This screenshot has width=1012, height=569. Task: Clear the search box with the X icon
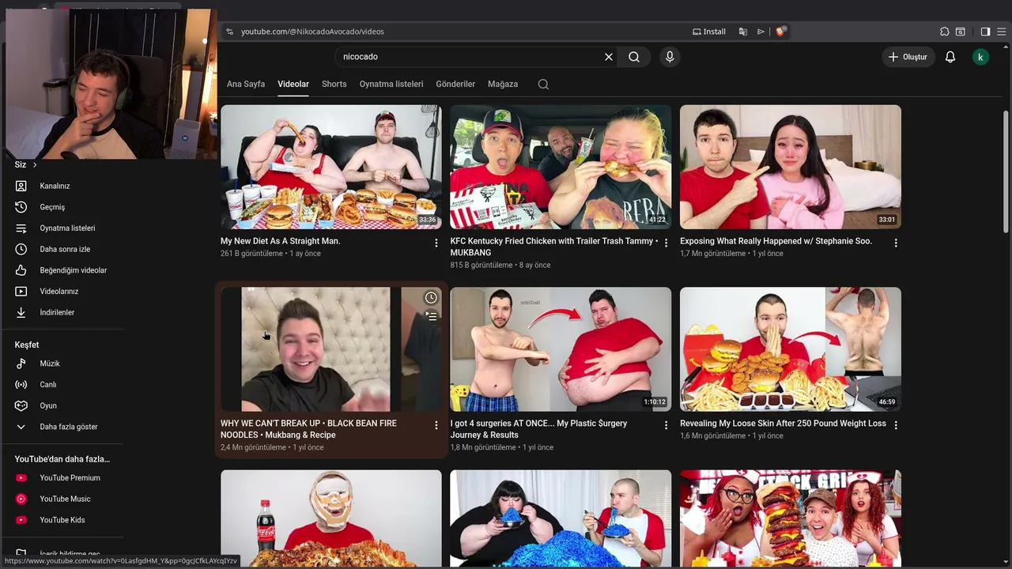pos(609,57)
